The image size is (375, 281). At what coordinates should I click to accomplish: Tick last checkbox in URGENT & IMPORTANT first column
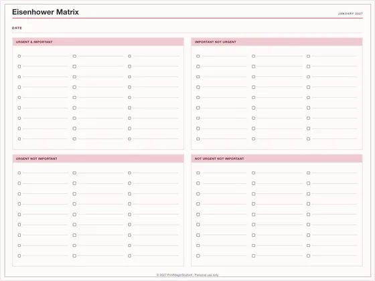(x=19, y=139)
